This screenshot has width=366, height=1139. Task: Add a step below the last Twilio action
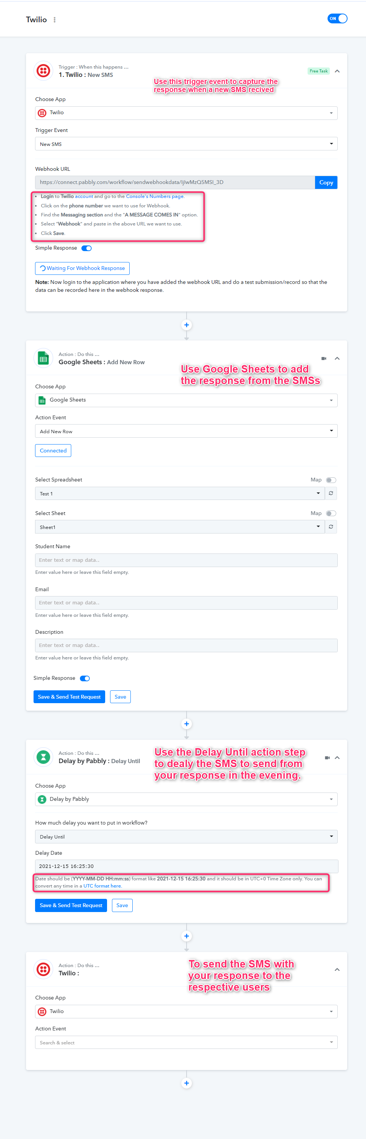(x=187, y=1083)
